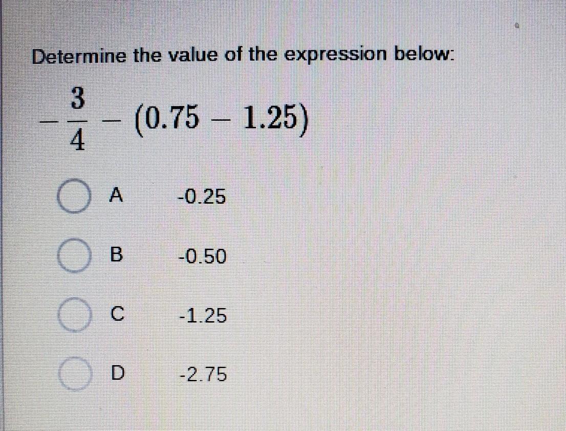
Task: Click the answer value -0.50
Action: 203,256
